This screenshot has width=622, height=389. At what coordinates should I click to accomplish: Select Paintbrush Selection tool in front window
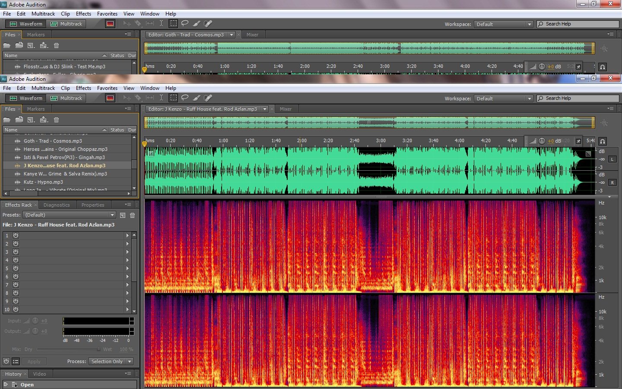click(x=197, y=98)
